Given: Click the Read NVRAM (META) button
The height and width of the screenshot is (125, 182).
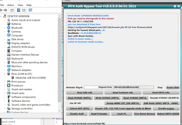Looking at the screenshot, I should coord(79,98).
